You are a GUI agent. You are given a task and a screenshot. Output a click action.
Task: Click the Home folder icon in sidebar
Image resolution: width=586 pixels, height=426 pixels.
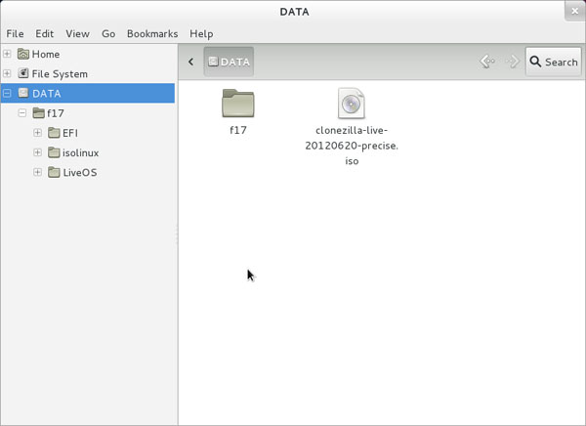coord(23,54)
